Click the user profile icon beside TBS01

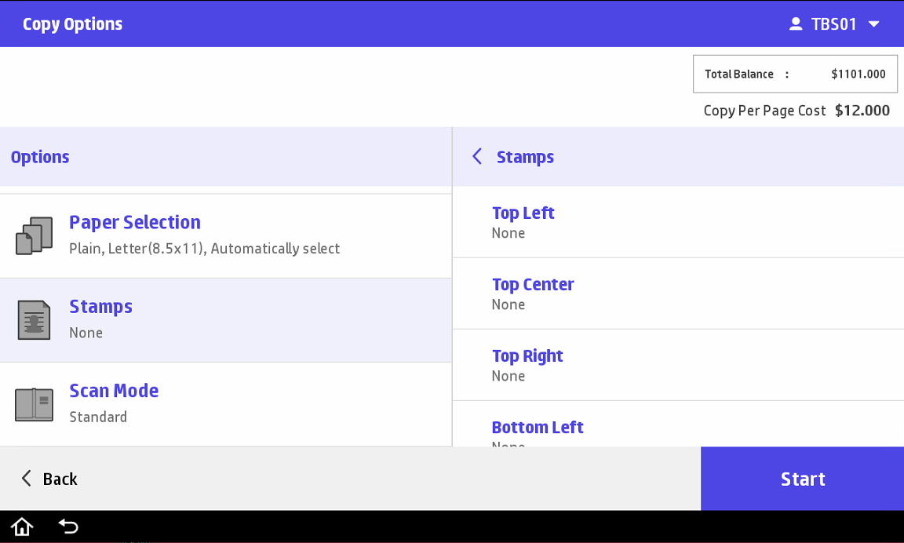(x=796, y=24)
